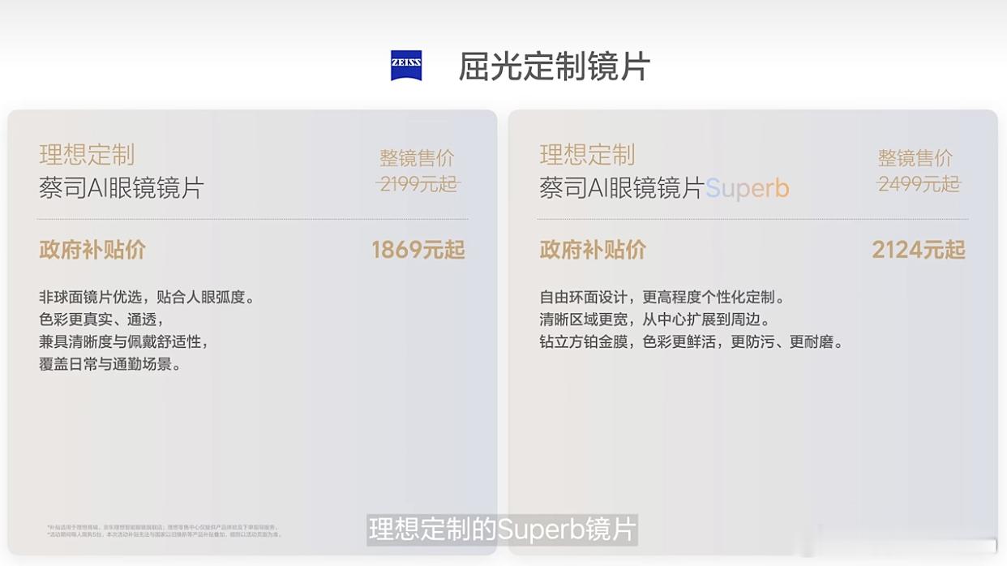Click the footnote starting '*活动期间每人限购'
This screenshot has width=1007, height=566.
[165, 534]
